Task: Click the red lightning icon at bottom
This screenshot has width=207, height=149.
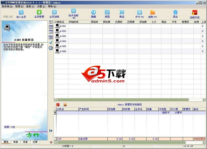Action: [51, 142]
